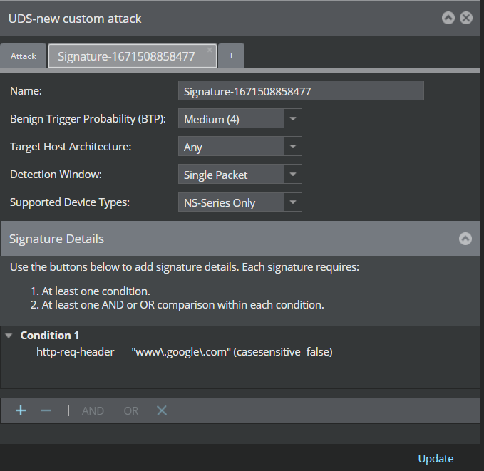
Task: Click the Detection Window label
Action: (x=56, y=175)
